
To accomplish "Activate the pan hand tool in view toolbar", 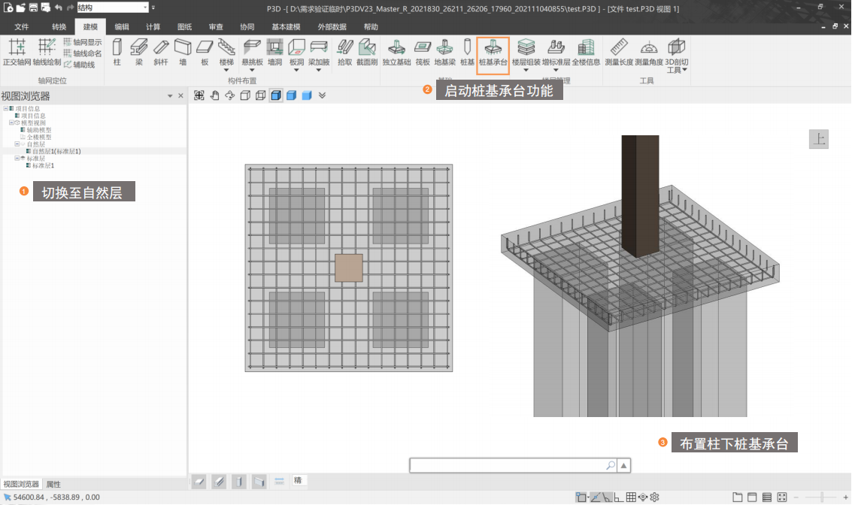I will coord(214,95).
